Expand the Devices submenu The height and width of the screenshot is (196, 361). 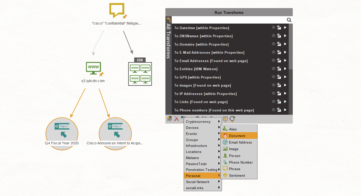pos(203,128)
